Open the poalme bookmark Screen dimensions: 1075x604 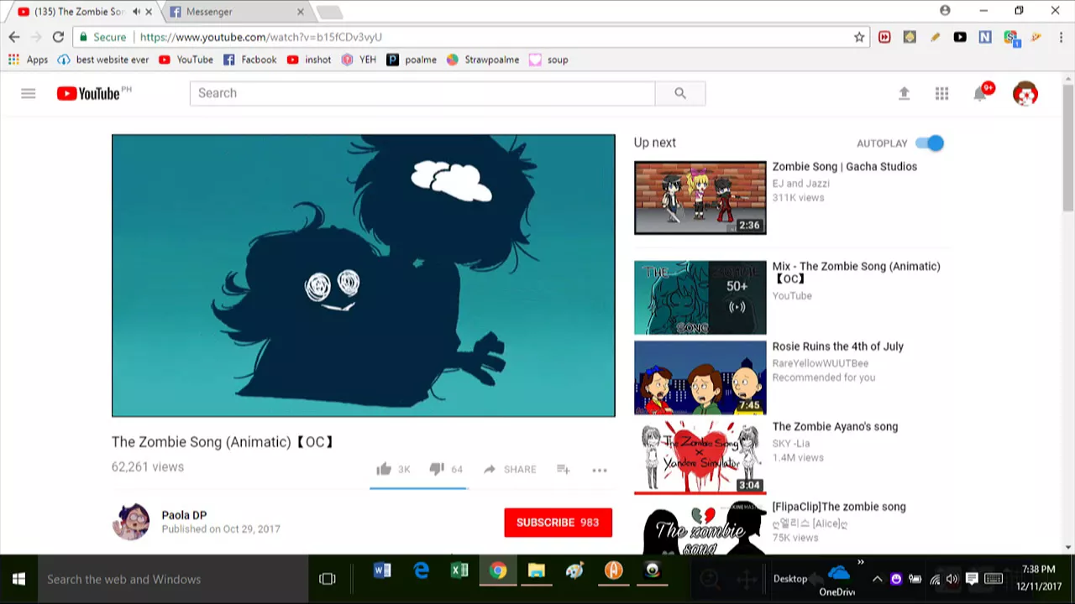(x=412, y=60)
